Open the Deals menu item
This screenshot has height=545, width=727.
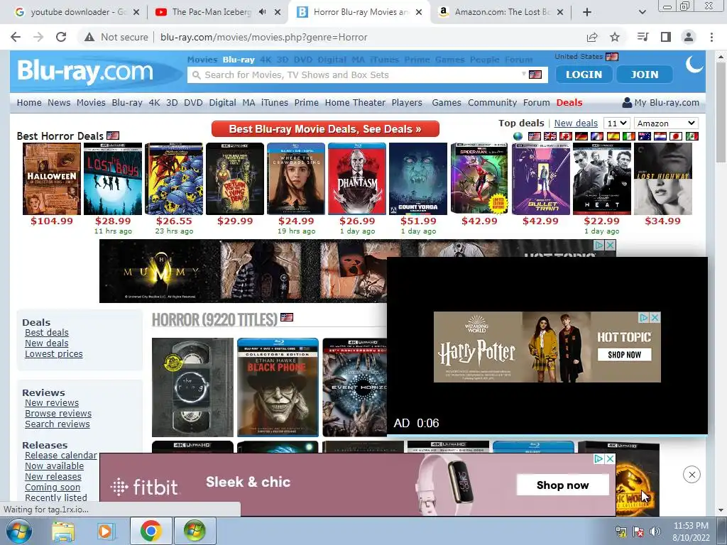569,102
